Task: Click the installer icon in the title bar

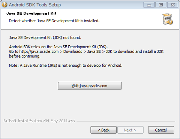Action: [4, 5]
